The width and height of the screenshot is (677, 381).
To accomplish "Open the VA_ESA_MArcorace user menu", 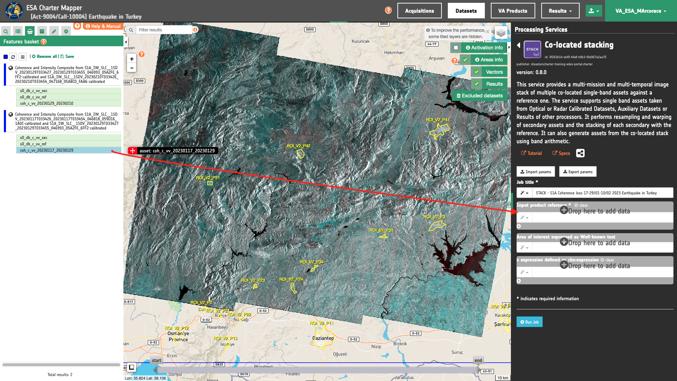I will (641, 11).
